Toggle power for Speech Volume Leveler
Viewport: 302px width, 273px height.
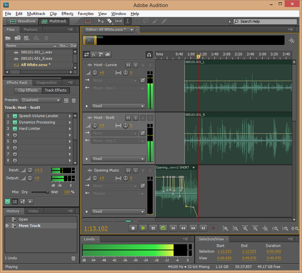click(15, 116)
